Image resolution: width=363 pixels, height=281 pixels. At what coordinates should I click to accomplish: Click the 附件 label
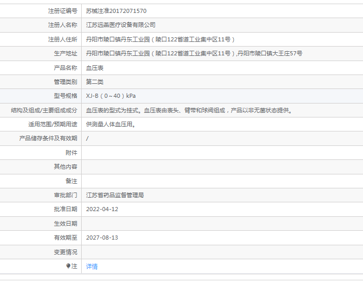pyautogui.click(x=71, y=153)
